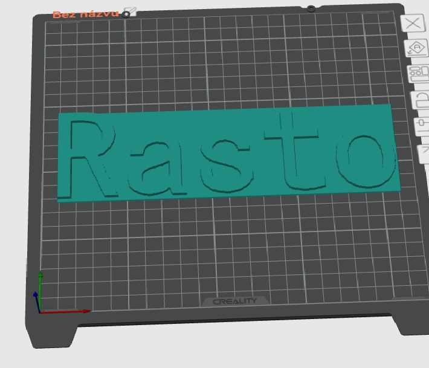Select the teal 'Rasto' nameplate model
This screenshot has height=368, width=429.
point(229,153)
